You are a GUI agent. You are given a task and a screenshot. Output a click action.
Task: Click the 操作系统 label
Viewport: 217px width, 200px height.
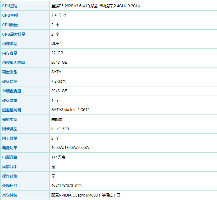point(10,176)
